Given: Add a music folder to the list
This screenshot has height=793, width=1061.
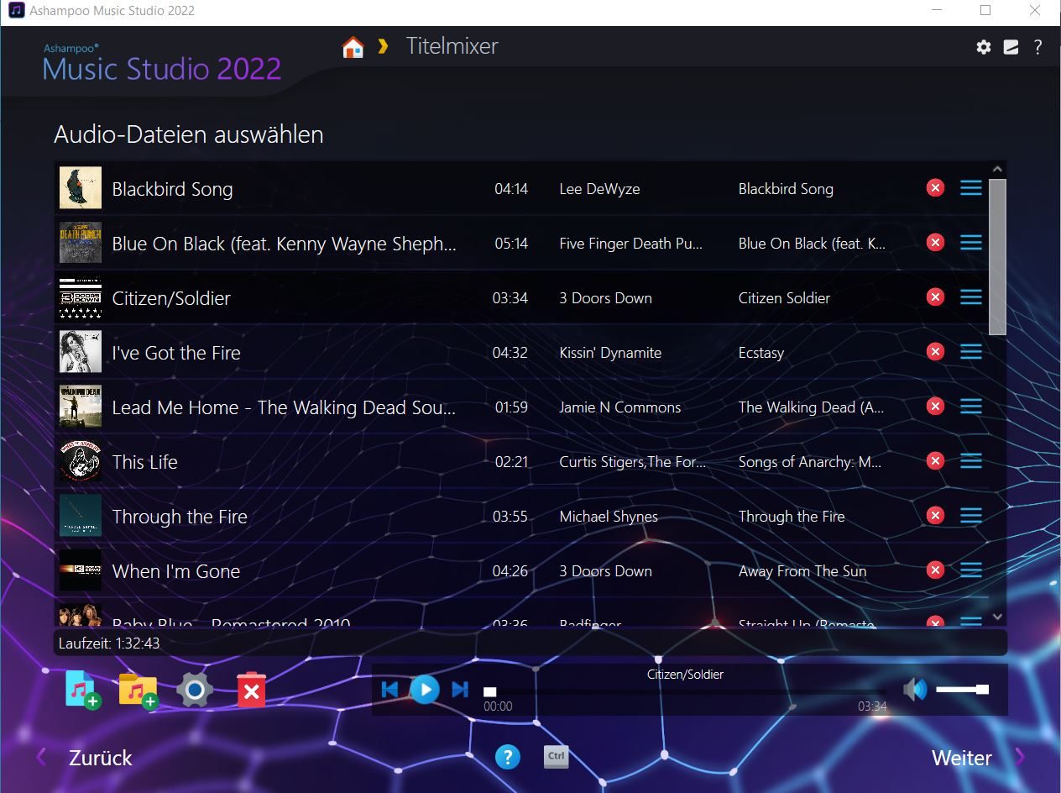Looking at the screenshot, I should pos(139,691).
